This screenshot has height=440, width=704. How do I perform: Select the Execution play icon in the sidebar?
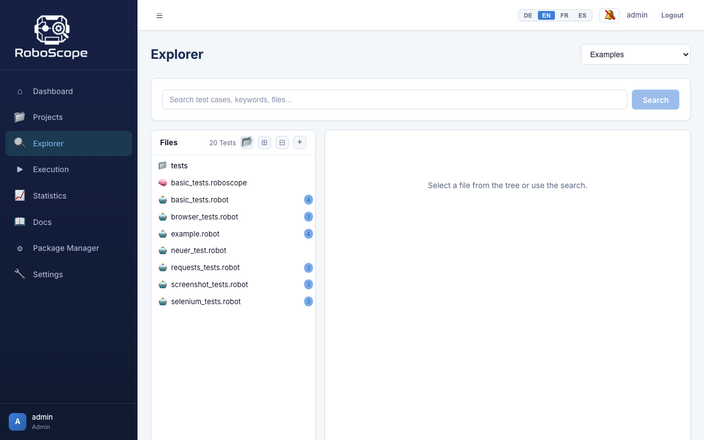(x=20, y=169)
